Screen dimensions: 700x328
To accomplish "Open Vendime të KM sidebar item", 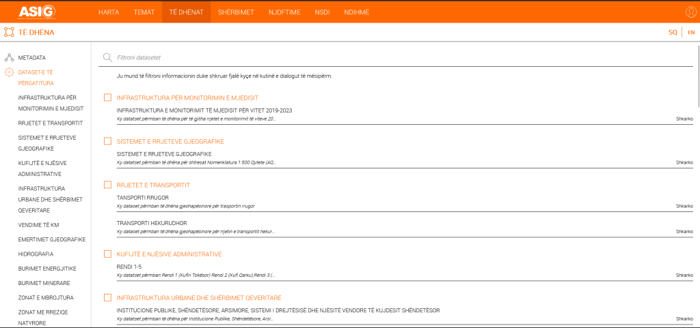I will click(x=38, y=225).
